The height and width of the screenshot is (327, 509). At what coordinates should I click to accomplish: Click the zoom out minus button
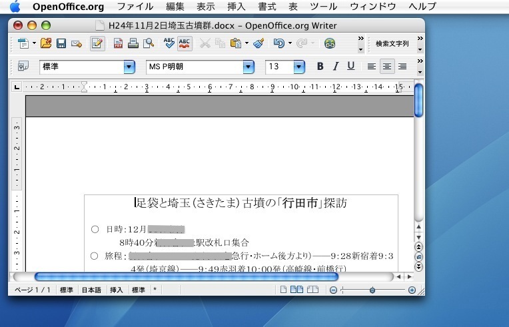click(x=333, y=290)
